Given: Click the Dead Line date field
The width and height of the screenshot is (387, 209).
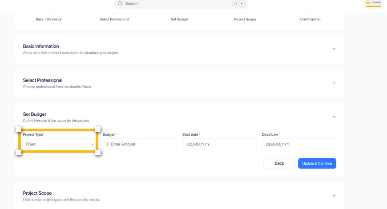Looking at the screenshot, I should pyautogui.click(x=299, y=144).
